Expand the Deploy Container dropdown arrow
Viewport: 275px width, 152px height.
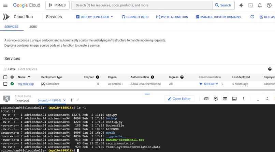coord(112,17)
